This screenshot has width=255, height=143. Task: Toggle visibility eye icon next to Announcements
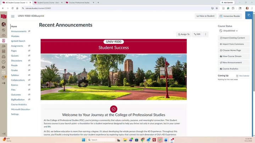point(29,31)
